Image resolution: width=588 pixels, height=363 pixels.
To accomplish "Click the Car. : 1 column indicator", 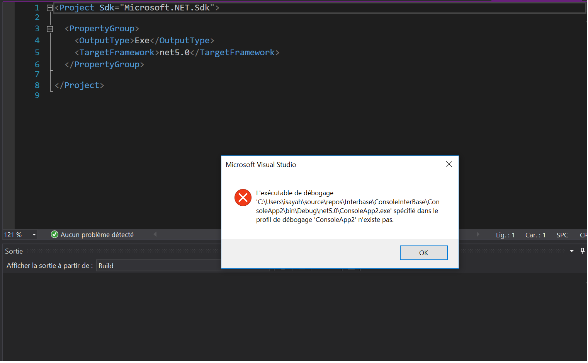I will coord(535,235).
